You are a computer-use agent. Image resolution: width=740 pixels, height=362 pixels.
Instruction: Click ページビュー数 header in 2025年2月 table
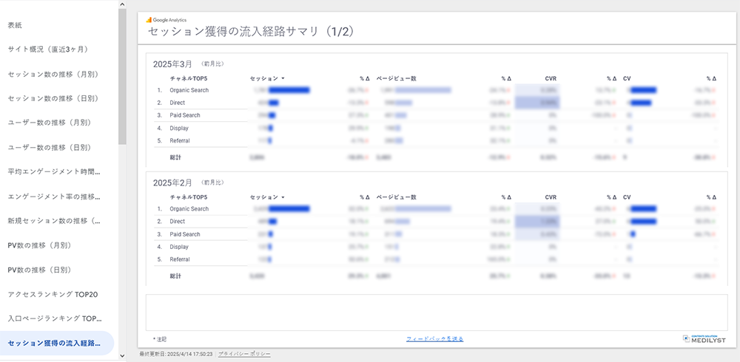tap(397, 197)
